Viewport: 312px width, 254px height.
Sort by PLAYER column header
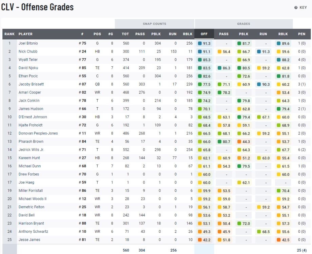point(25,34)
